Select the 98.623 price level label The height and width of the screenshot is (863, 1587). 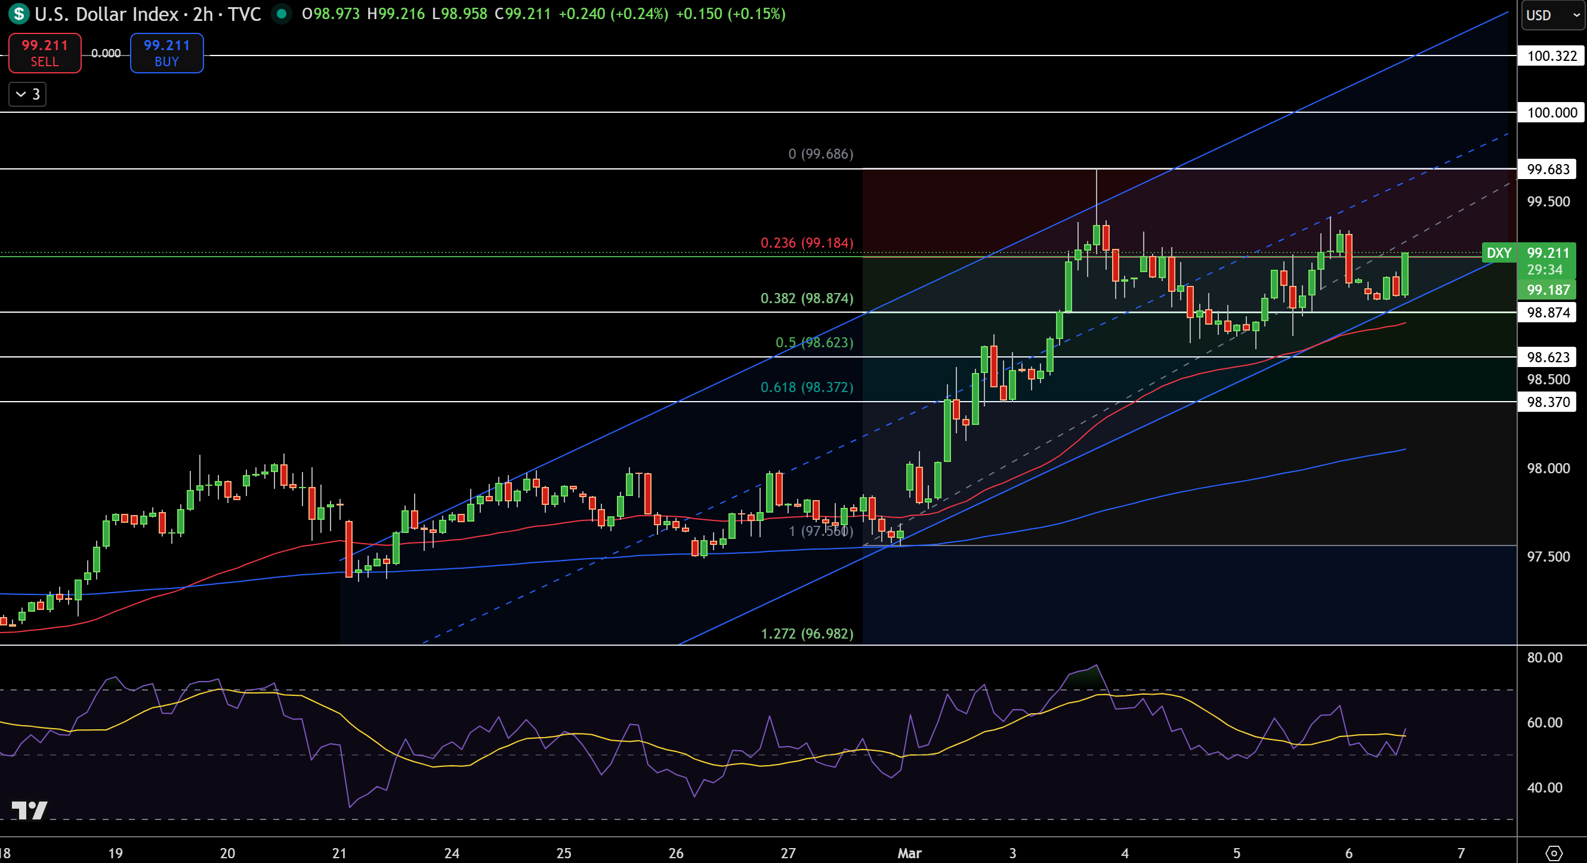(x=1548, y=357)
